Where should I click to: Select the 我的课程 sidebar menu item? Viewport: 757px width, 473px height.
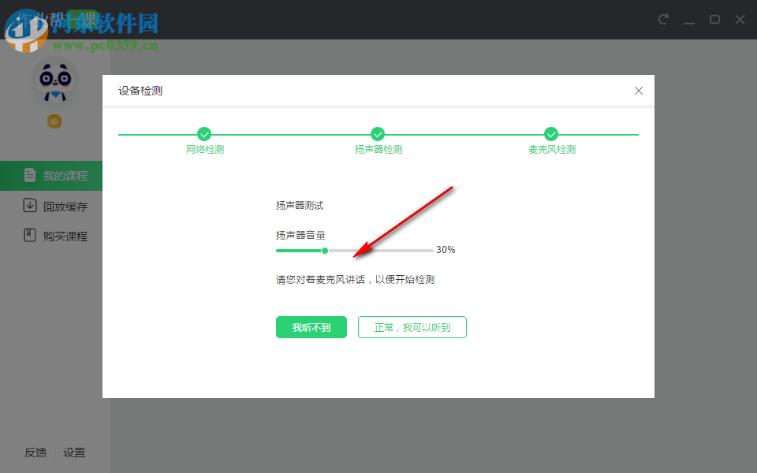(x=64, y=175)
